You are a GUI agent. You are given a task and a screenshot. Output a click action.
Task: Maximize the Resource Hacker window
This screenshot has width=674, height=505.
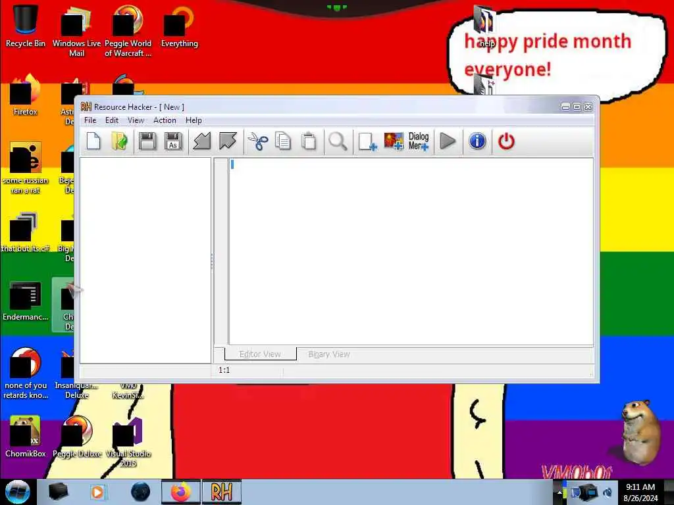577,107
